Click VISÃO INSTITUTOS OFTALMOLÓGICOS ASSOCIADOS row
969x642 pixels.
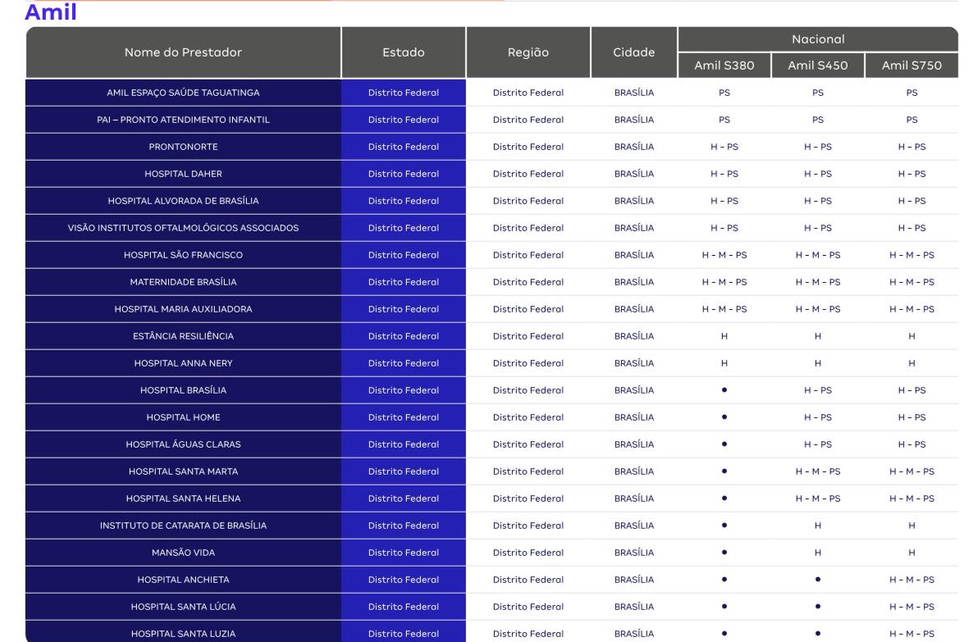click(183, 229)
